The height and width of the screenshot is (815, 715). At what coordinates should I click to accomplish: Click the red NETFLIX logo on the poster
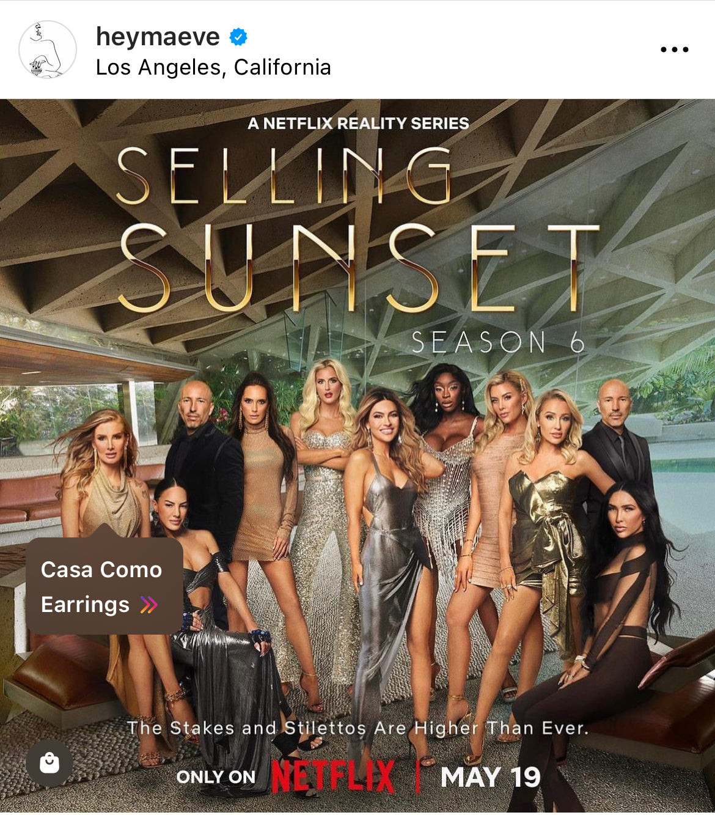point(333,776)
